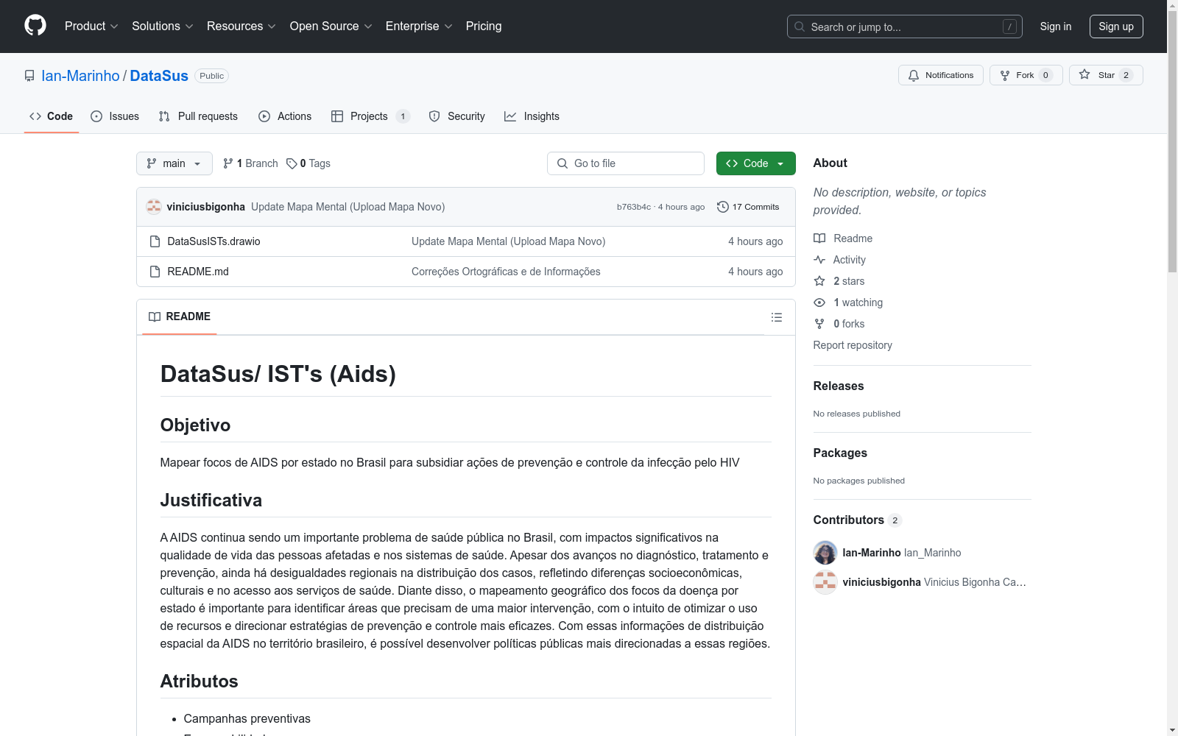Click the fork icon beside 0 forks

[x=819, y=324]
